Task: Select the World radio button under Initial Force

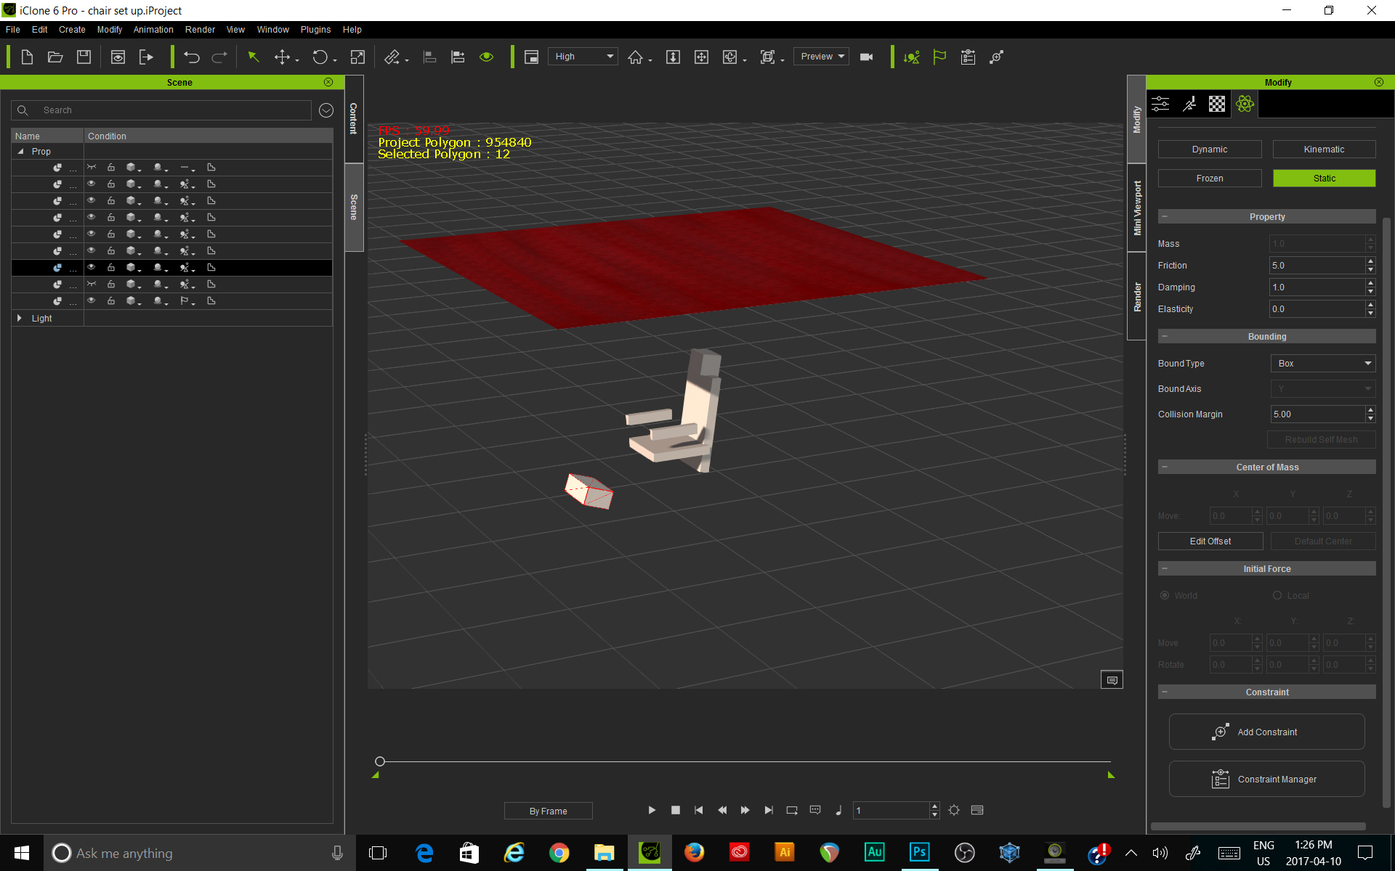Action: coord(1165,596)
